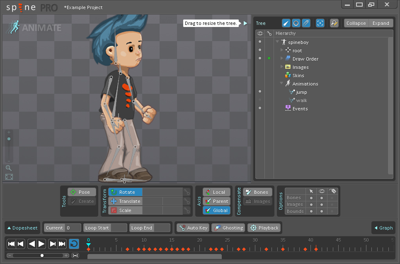Toggle the loop repeat button

click(74, 244)
